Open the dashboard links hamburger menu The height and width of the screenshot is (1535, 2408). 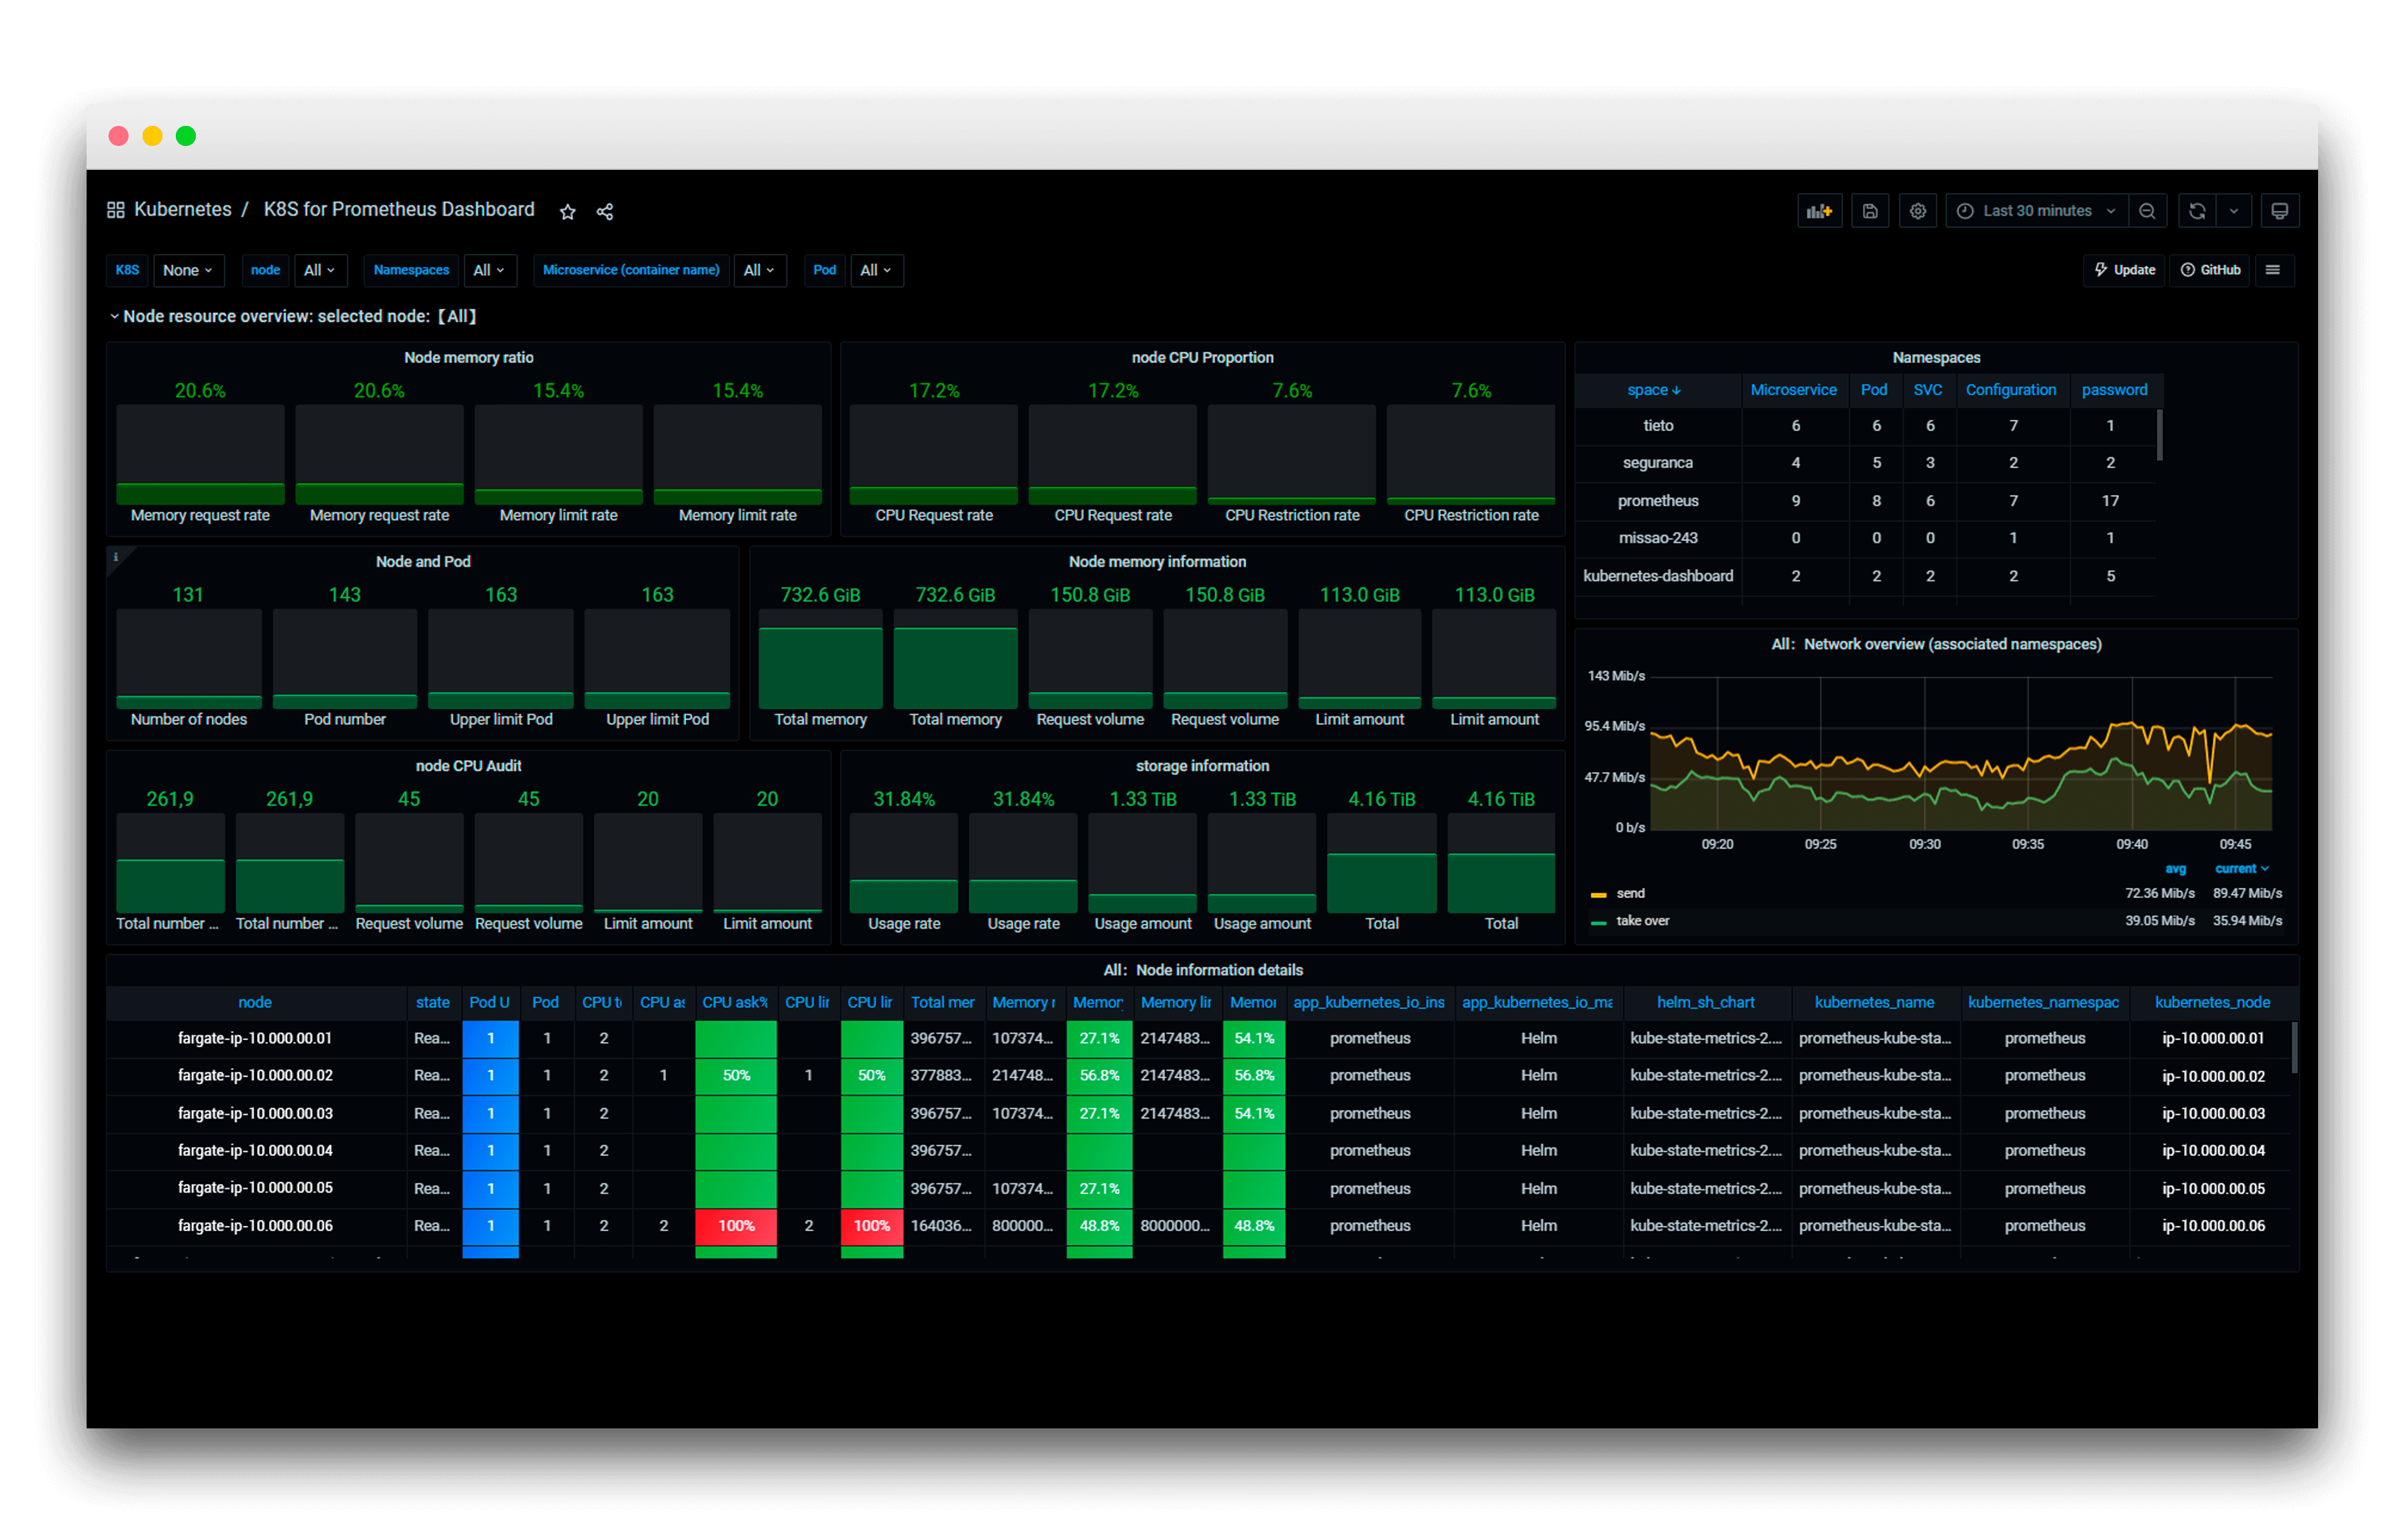(2273, 270)
